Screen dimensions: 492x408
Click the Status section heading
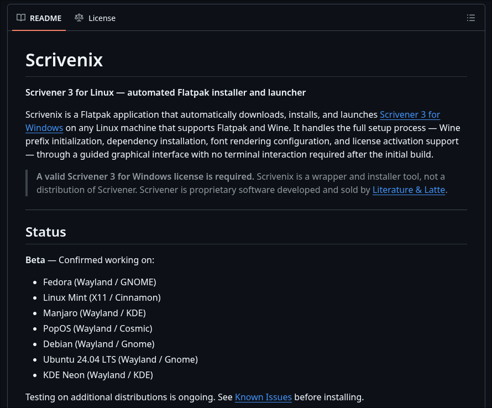[46, 232]
